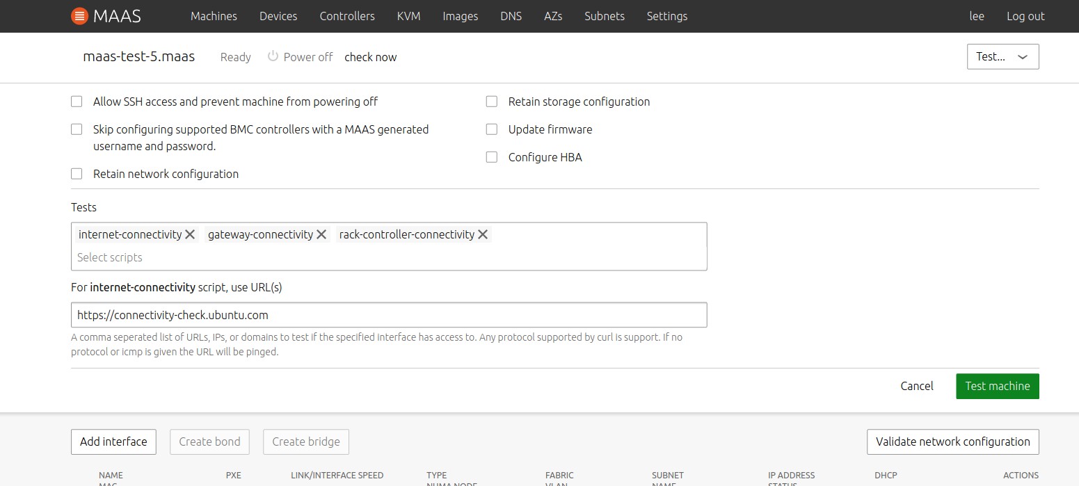1079x486 pixels.
Task: Remove the internet-connectivity test tag
Action: tap(190, 235)
